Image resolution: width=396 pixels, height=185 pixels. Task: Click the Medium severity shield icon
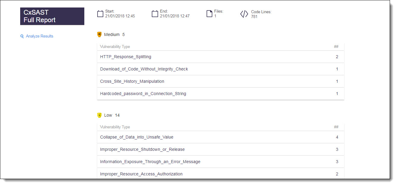[x=99, y=34]
